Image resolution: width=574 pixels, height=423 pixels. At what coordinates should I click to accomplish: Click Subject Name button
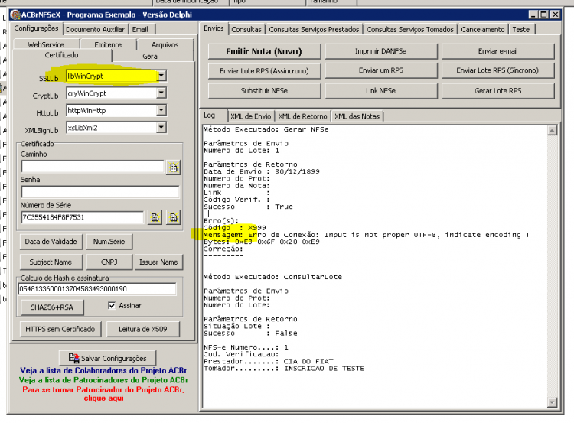pyautogui.click(x=51, y=262)
